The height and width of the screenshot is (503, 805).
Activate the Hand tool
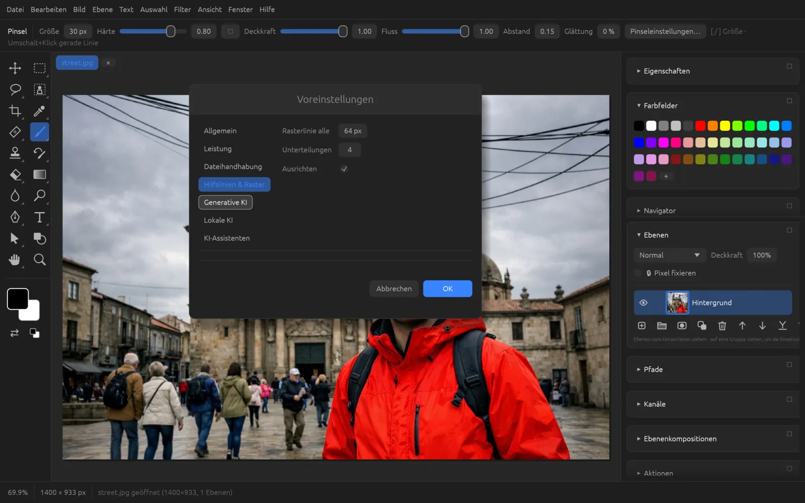[15, 260]
